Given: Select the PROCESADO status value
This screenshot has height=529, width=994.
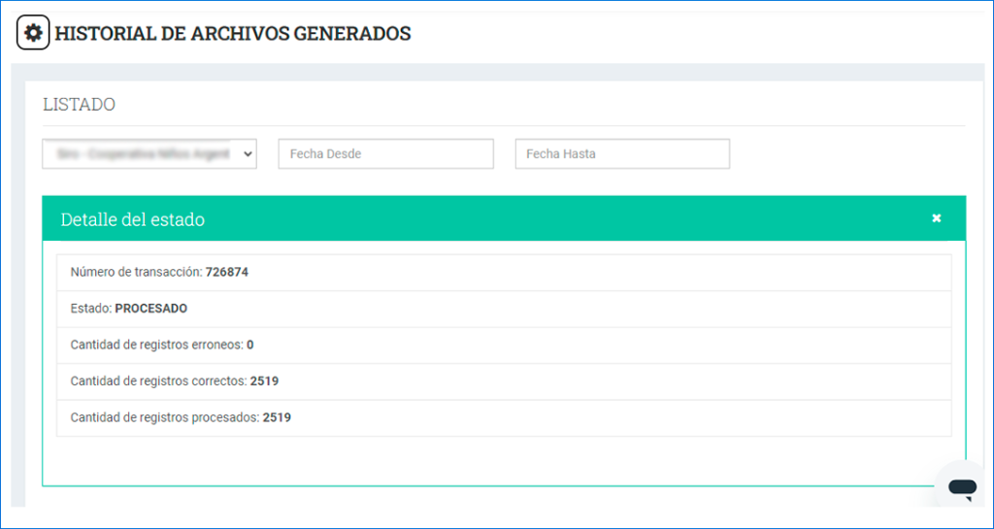Looking at the screenshot, I should [151, 309].
